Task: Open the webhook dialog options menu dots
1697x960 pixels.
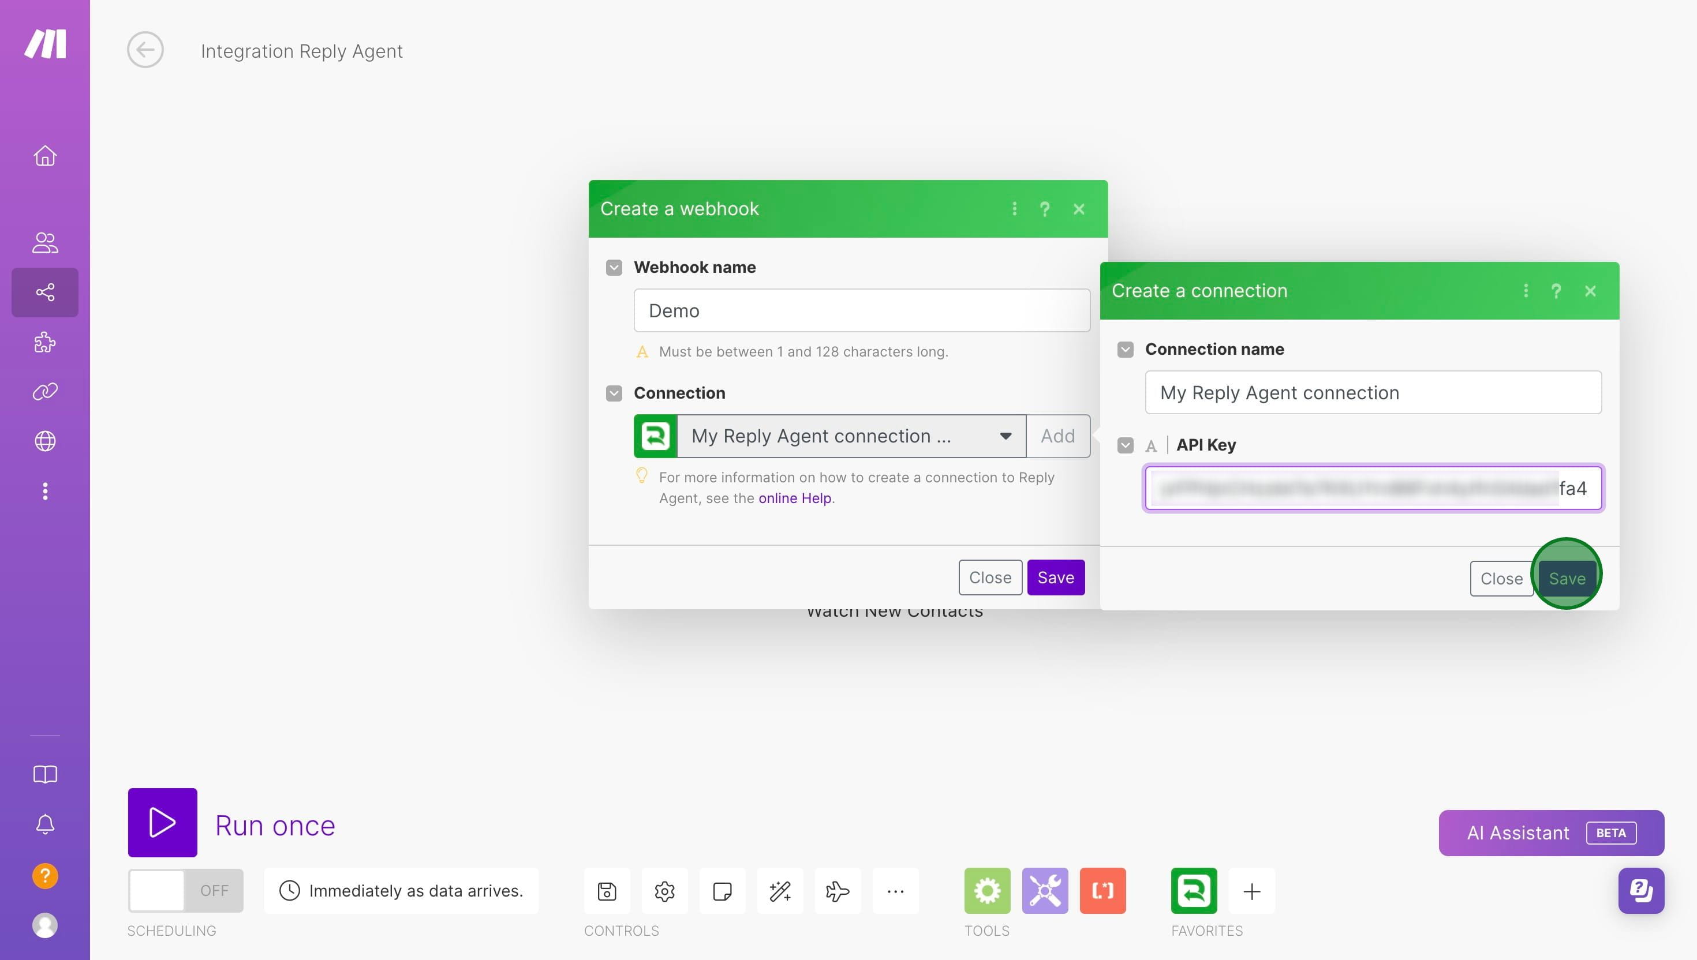Action: [x=1014, y=209]
